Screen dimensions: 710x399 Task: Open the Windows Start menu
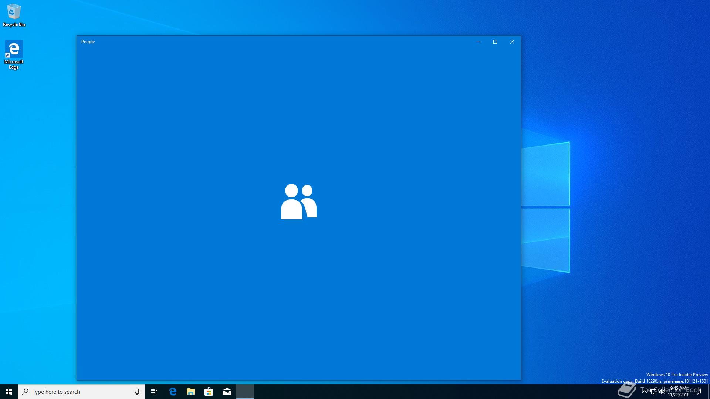pyautogui.click(x=9, y=392)
